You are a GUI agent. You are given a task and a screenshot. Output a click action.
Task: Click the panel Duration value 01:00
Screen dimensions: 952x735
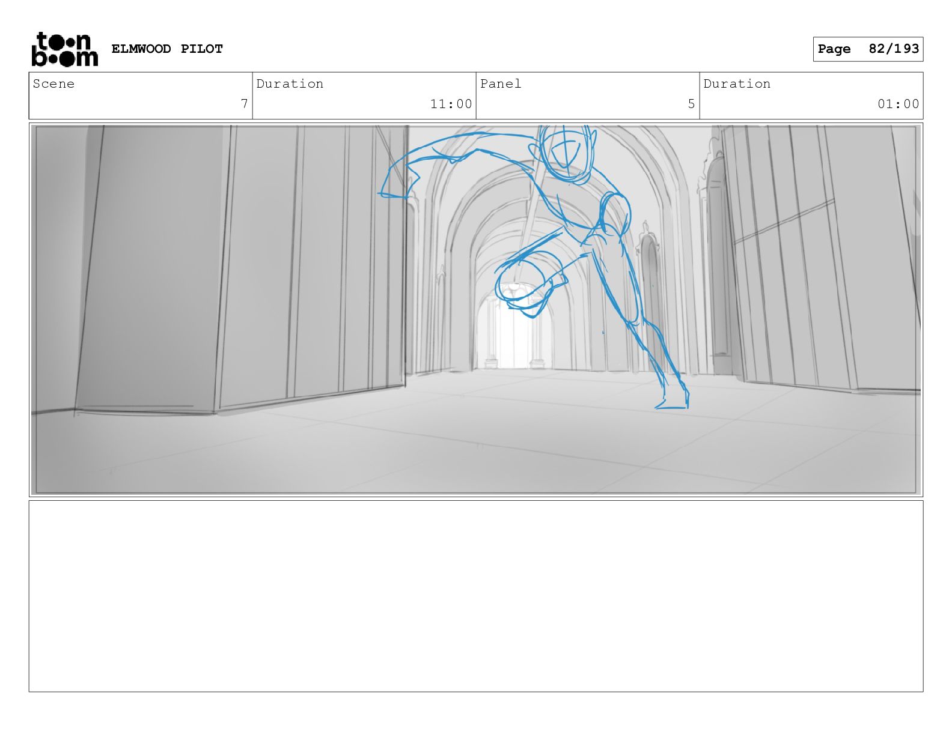coord(898,104)
